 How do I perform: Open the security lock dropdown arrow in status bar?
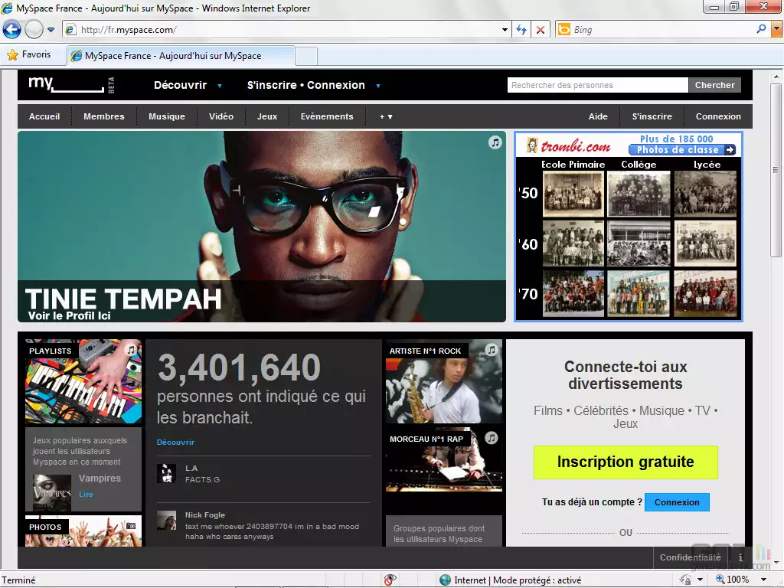click(x=700, y=580)
